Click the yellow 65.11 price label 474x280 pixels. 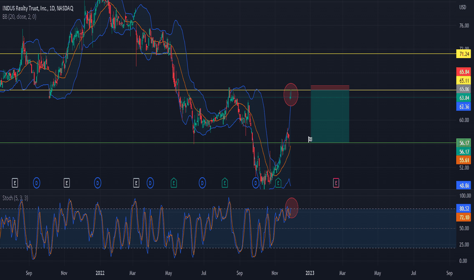(463, 80)
